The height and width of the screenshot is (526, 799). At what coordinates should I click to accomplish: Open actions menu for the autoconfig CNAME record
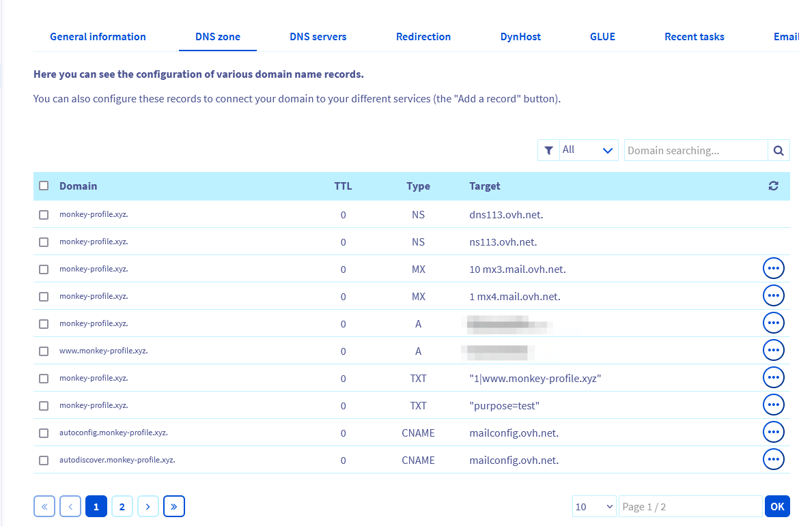(x=773, y=432)
